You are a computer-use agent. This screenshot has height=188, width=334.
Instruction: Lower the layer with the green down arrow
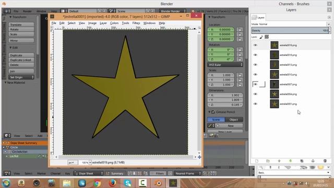(x=290, y=161)
